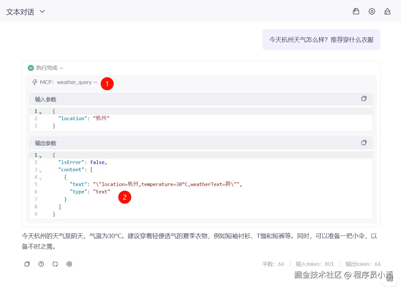Copy the 输出参数 JSON content
401x287 pixels.
coord(364,143)
